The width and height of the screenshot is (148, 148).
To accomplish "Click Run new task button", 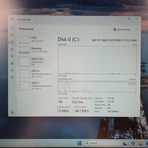I will pos(121,30).
